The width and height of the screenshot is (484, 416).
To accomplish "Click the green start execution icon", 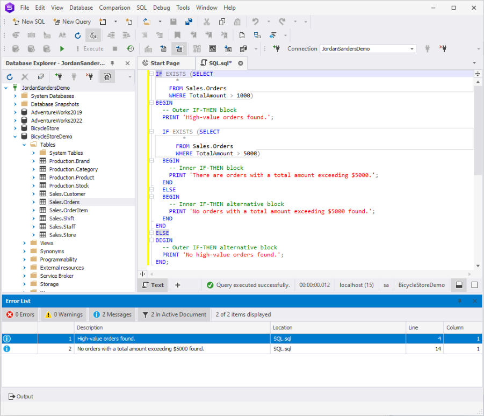I will 62,48.
